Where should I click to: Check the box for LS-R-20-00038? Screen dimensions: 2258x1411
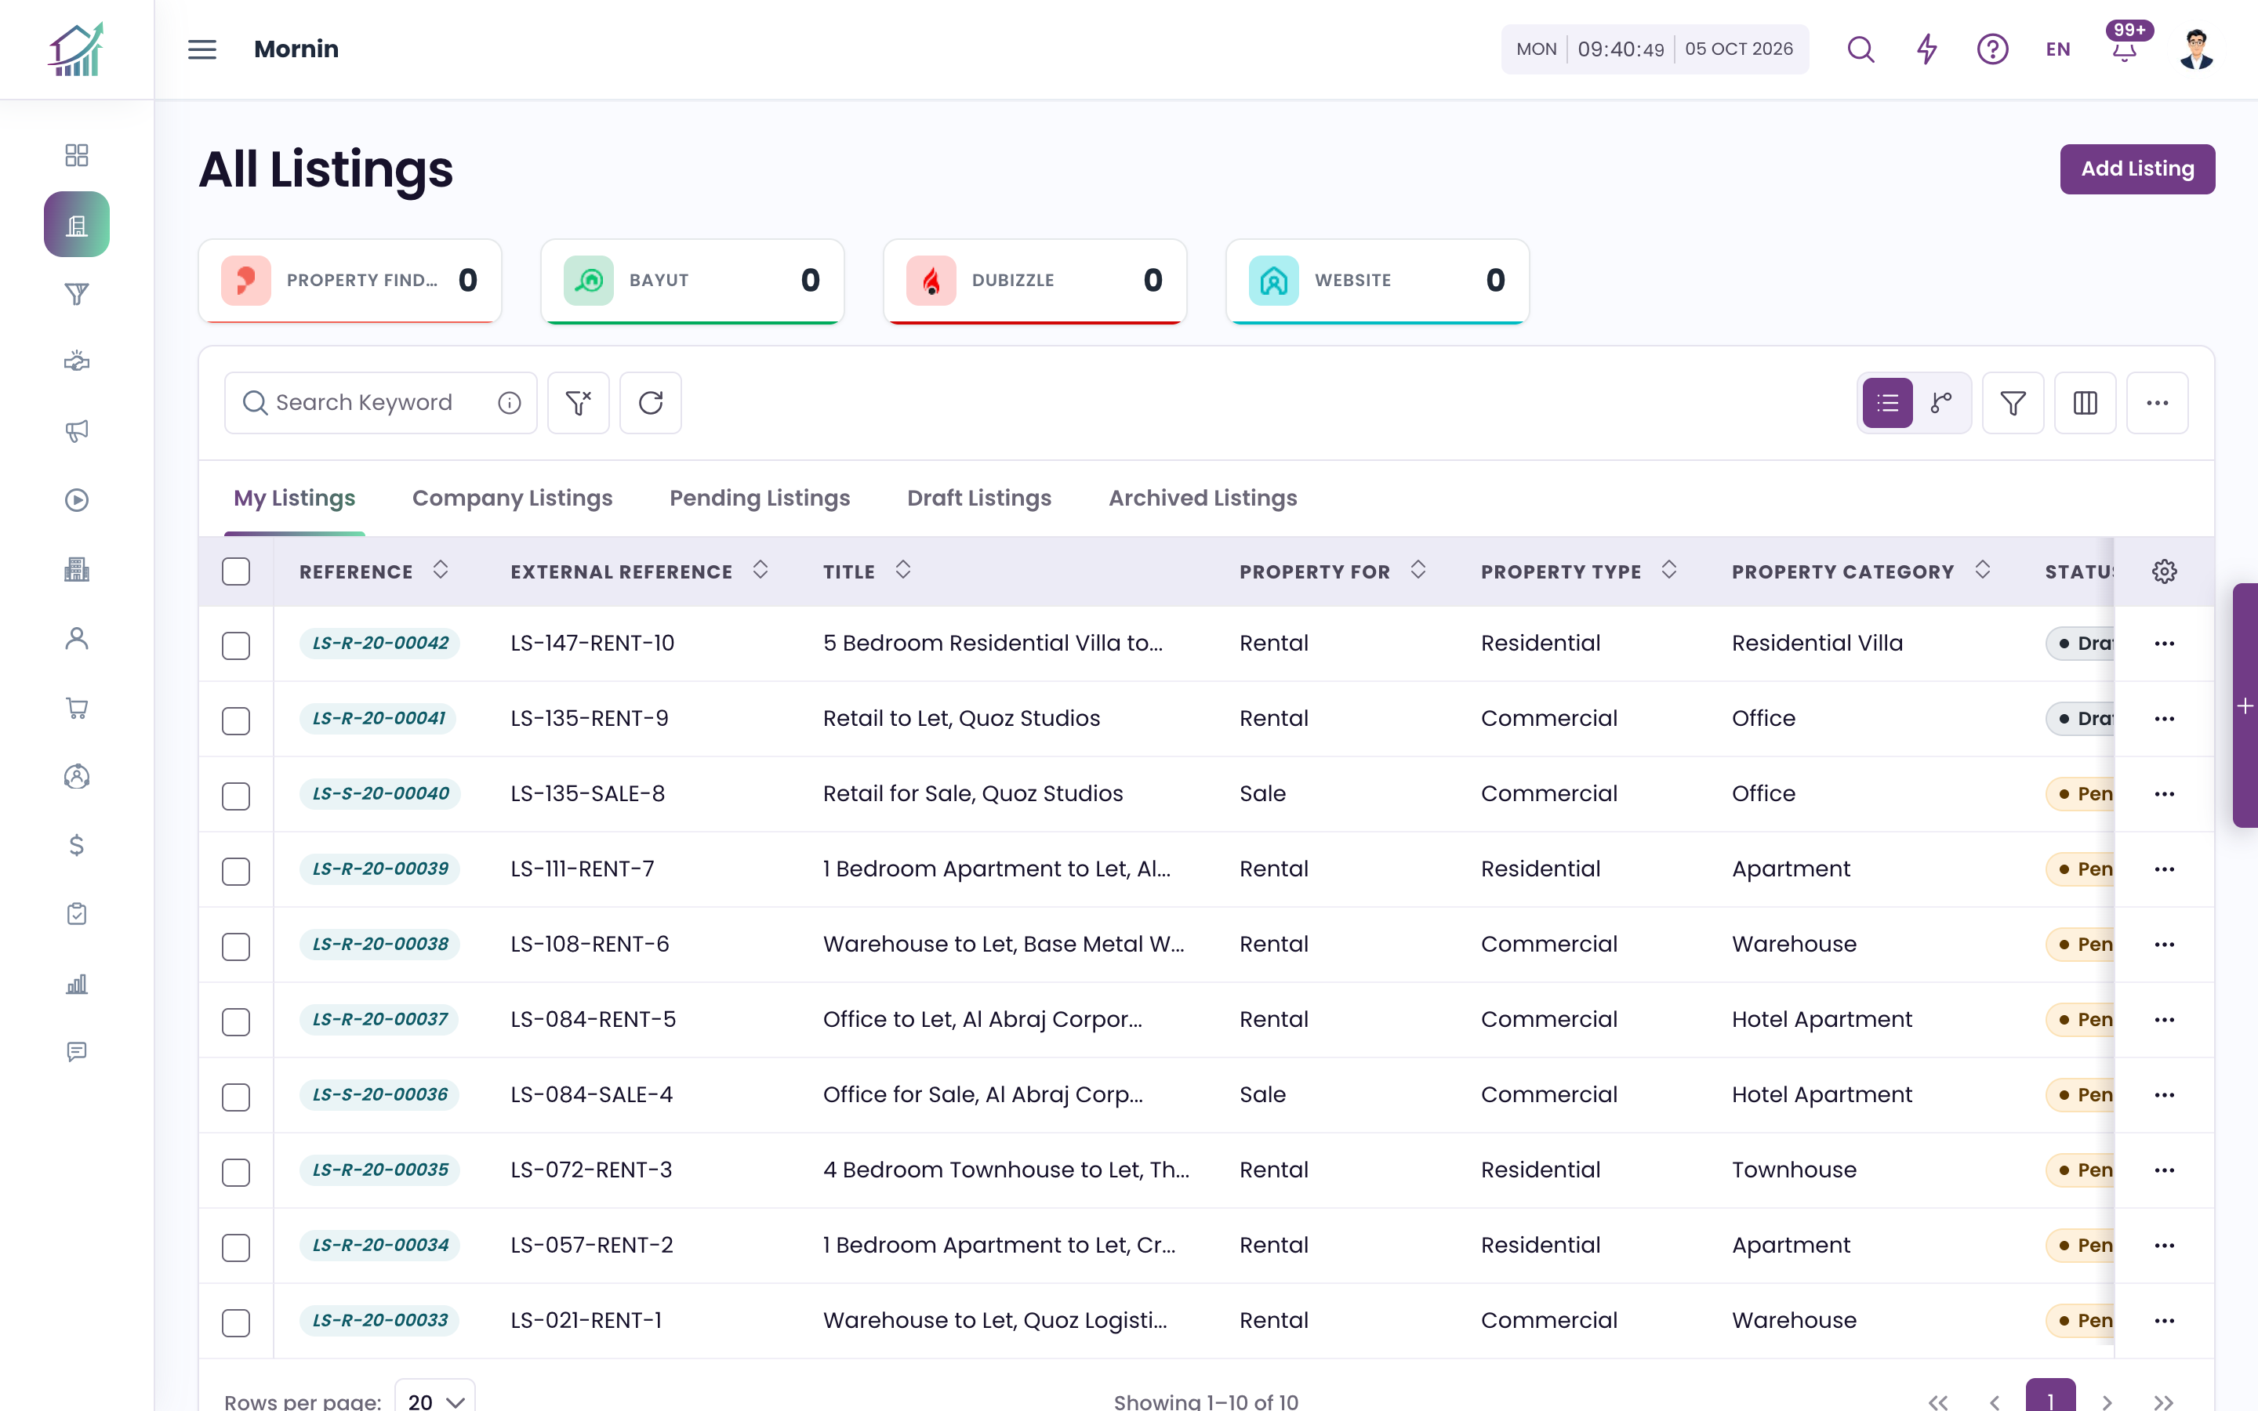(x=236, y=946)
